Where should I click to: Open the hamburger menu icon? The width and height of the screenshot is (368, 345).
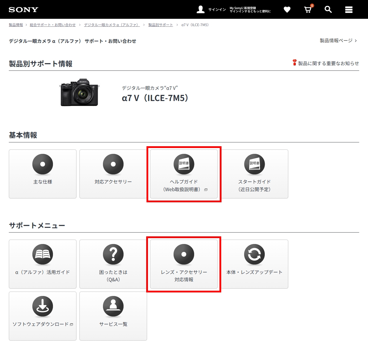point(349,10)
